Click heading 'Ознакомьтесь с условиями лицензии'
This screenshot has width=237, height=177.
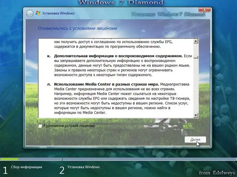(x=77, y=28)
